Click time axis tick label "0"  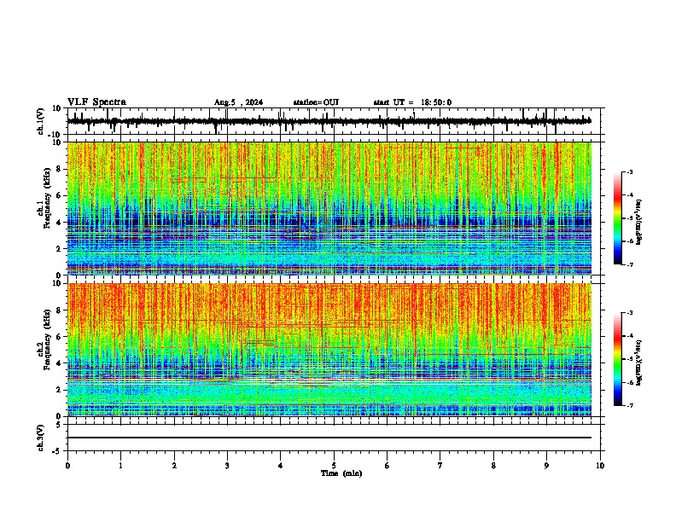[x=67, y=466]
